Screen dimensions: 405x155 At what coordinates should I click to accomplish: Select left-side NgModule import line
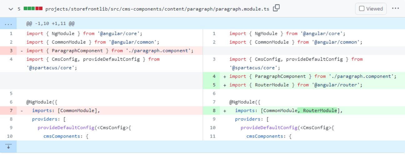click(84, 34)
